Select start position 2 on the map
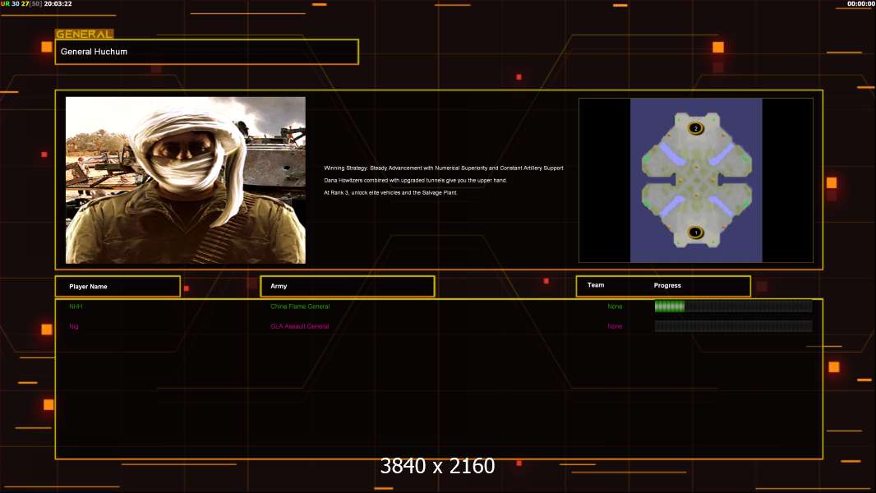 coord(695,128)
